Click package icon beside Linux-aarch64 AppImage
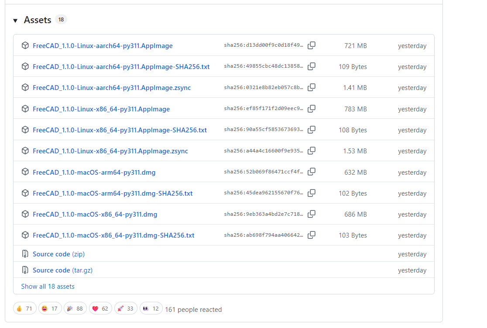This screenshot has height=328, width=487. (25, 45)
